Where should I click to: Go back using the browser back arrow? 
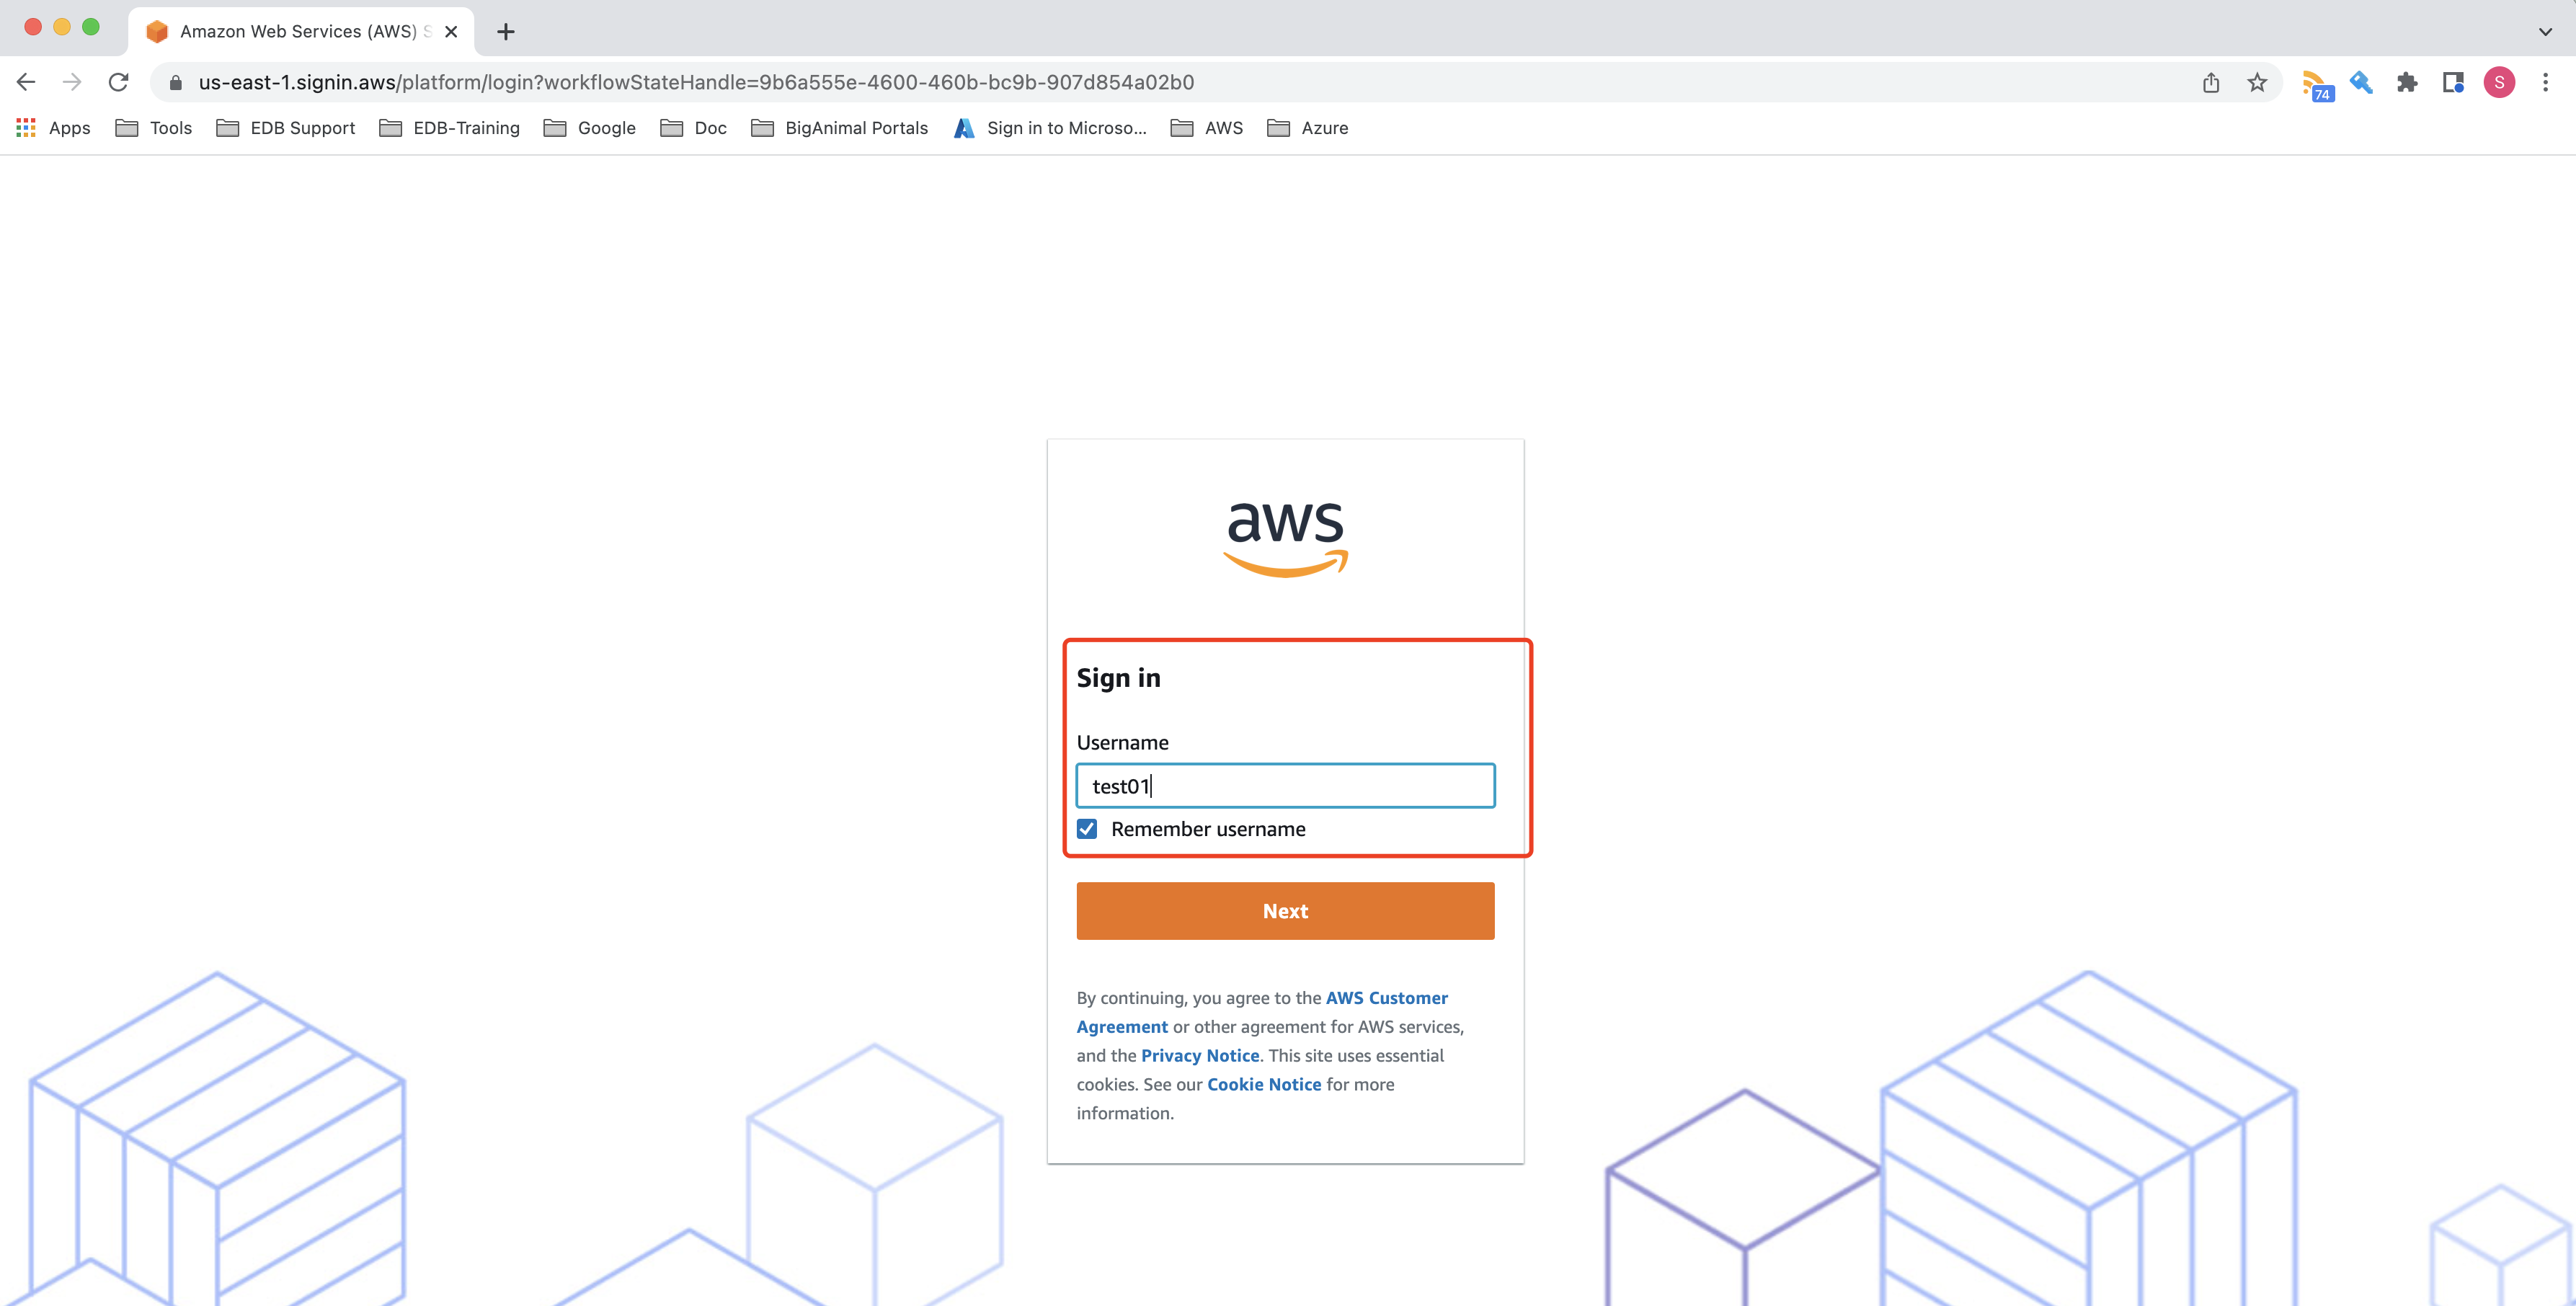(27, 82)
